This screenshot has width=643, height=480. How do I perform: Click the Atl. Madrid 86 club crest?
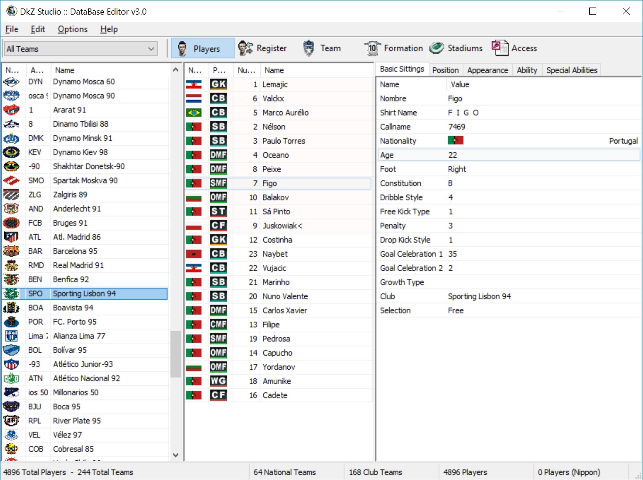[11, 237]
